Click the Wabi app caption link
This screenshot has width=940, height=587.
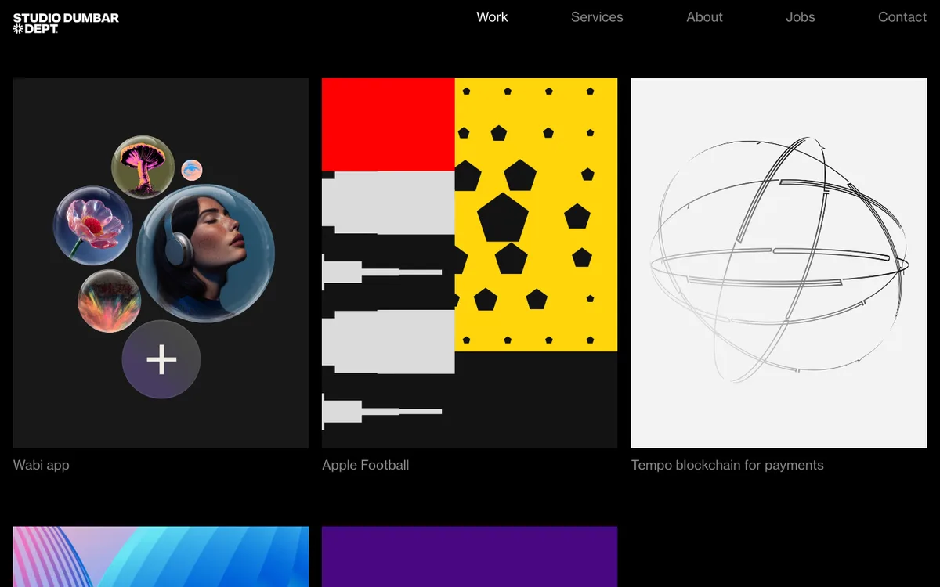42,465
